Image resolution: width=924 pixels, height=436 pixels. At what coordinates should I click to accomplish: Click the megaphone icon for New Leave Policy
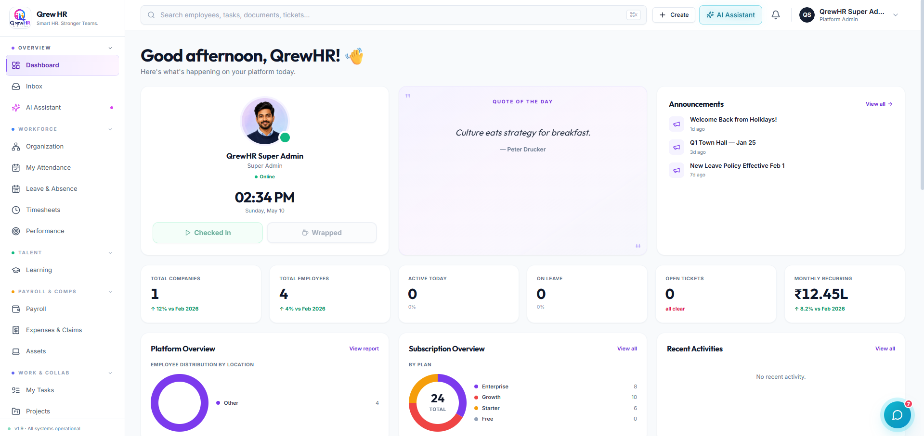pos(677,170)
